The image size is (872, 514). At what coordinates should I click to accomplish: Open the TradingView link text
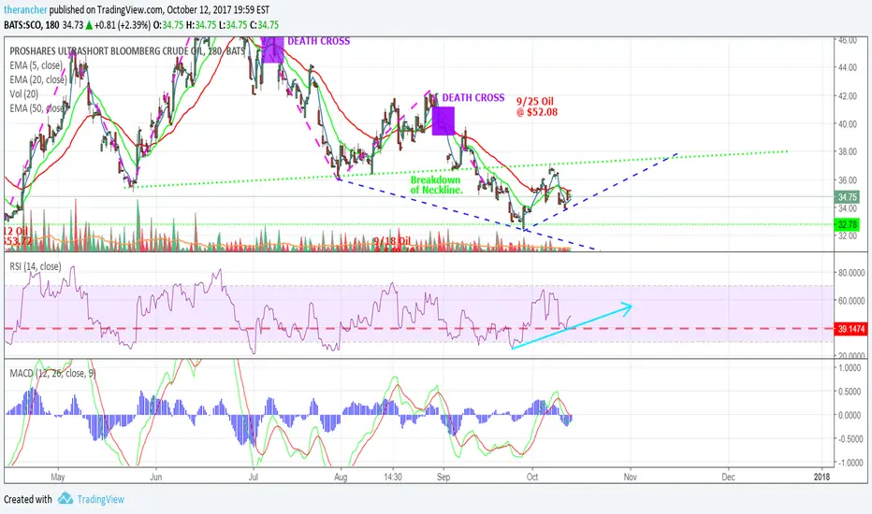(101, 499)
